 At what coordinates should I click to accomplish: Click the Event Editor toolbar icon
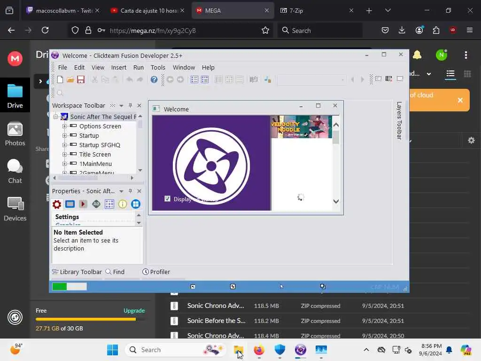[253, 79]
